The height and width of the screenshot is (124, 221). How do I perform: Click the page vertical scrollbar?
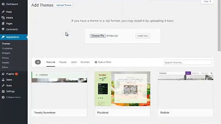(x=219, y=26)
